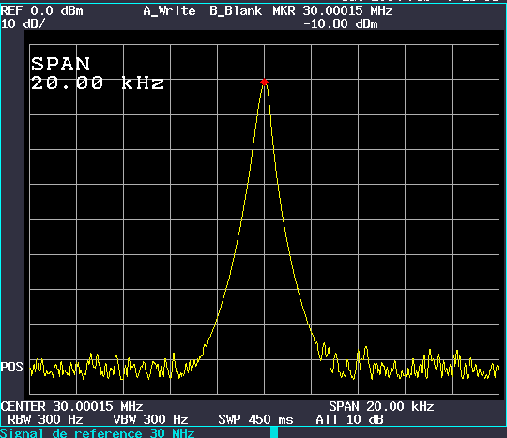Select the RBW 300 Hz setting

tap(45, 419)
